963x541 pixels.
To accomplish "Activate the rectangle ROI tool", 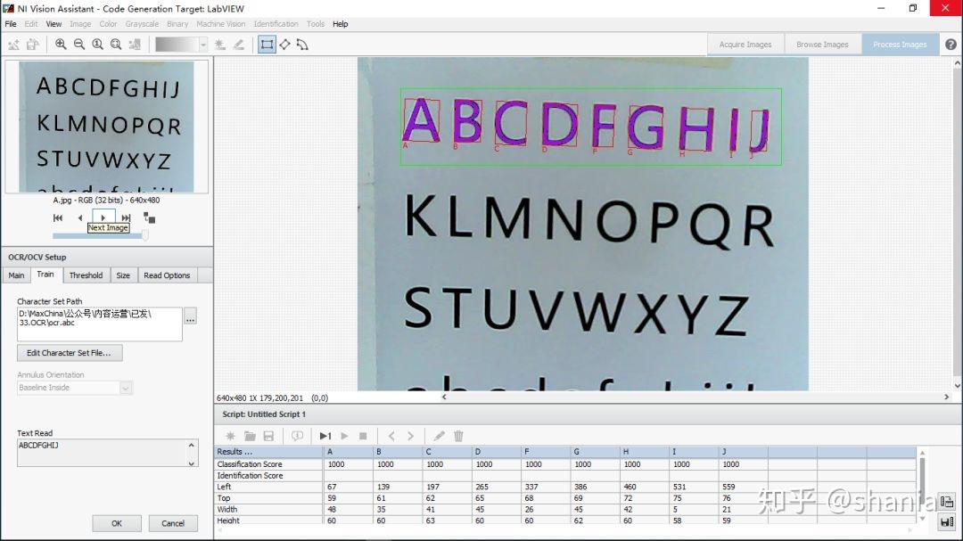I will tap(266, 44).
